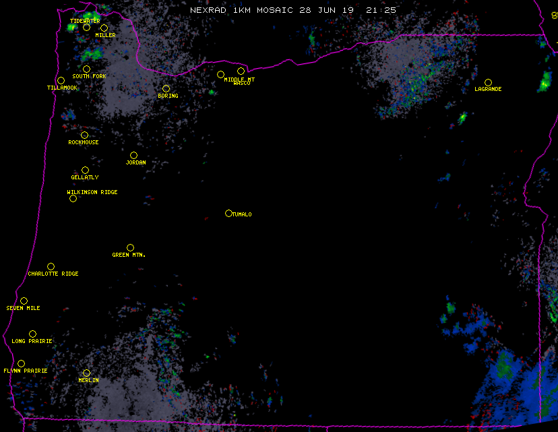
Task: Click the Gellatly station circle marker
Action: pyautogui.click(x=85, y=170)
